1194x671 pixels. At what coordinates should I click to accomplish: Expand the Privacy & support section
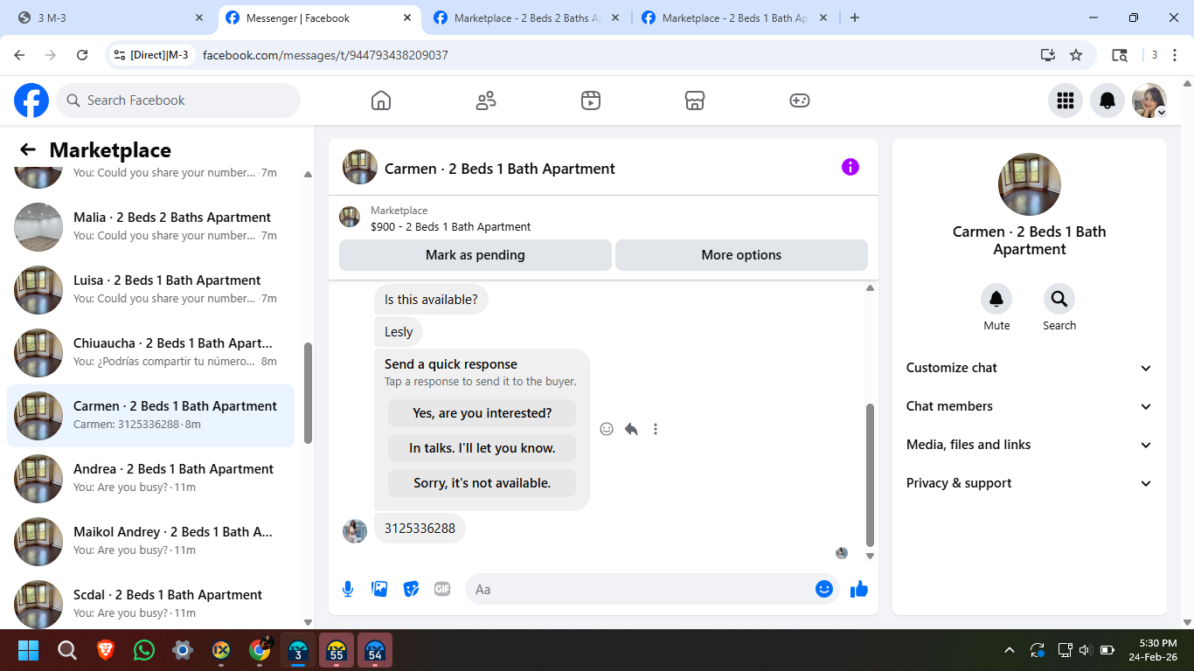[x=1030, y=483]
